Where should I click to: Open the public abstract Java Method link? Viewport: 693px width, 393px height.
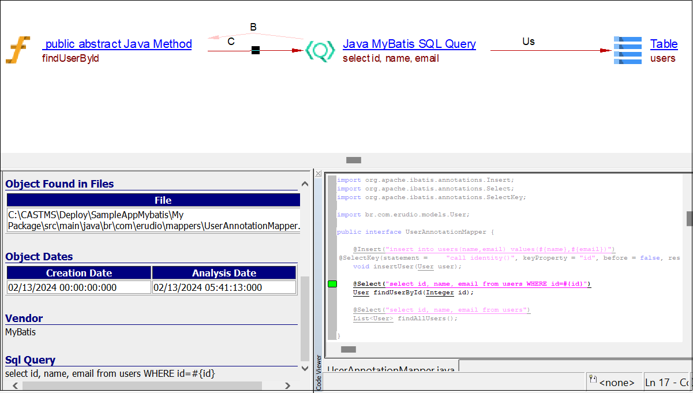(117, 44)
